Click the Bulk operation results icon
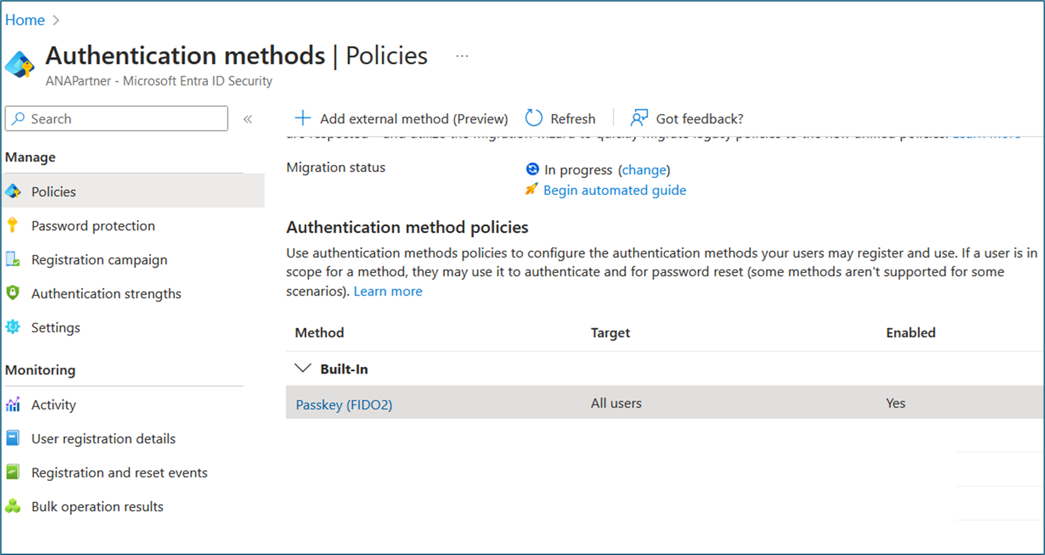Screen dimensions: 1045x555 coord(12,507)
